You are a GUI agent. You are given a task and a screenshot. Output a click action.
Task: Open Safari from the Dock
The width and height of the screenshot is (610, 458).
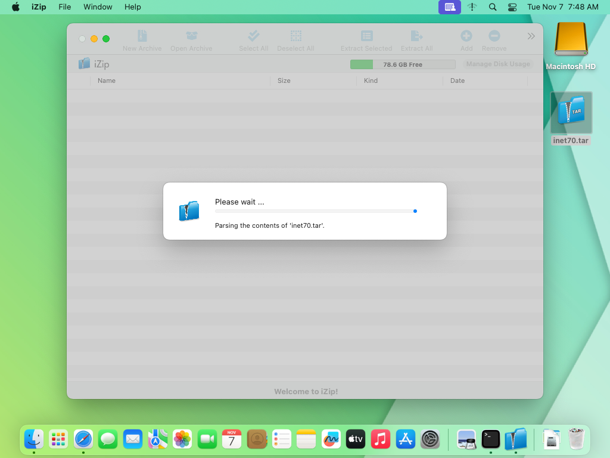(x=83, y=440)
